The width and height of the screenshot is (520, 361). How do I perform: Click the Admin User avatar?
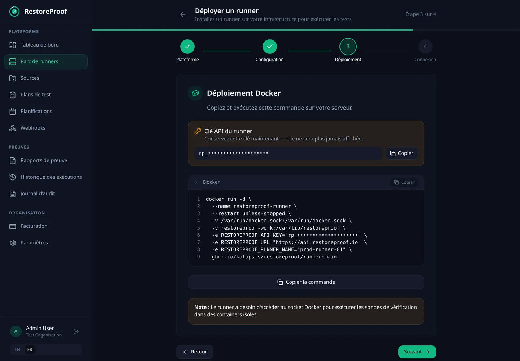click(x=16, y=331)
